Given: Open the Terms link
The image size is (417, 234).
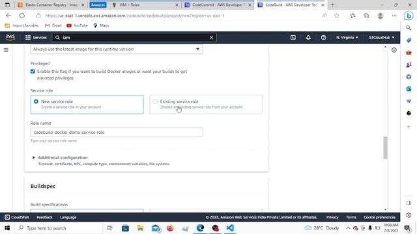Looking at the screenshot, I should [351, 217].
